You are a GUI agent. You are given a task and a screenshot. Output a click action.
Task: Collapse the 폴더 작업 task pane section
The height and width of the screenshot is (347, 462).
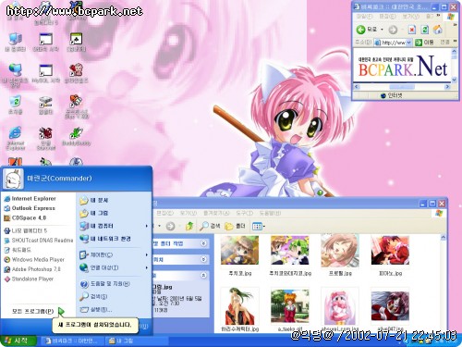203,243
